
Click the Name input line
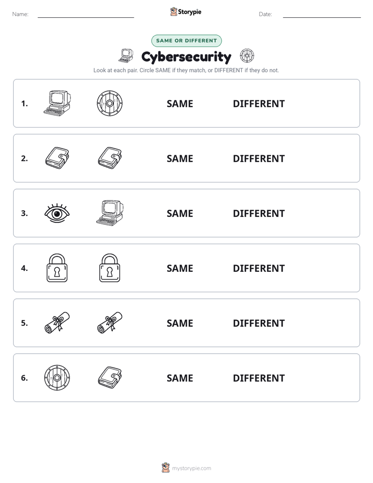tap(86, 14)
